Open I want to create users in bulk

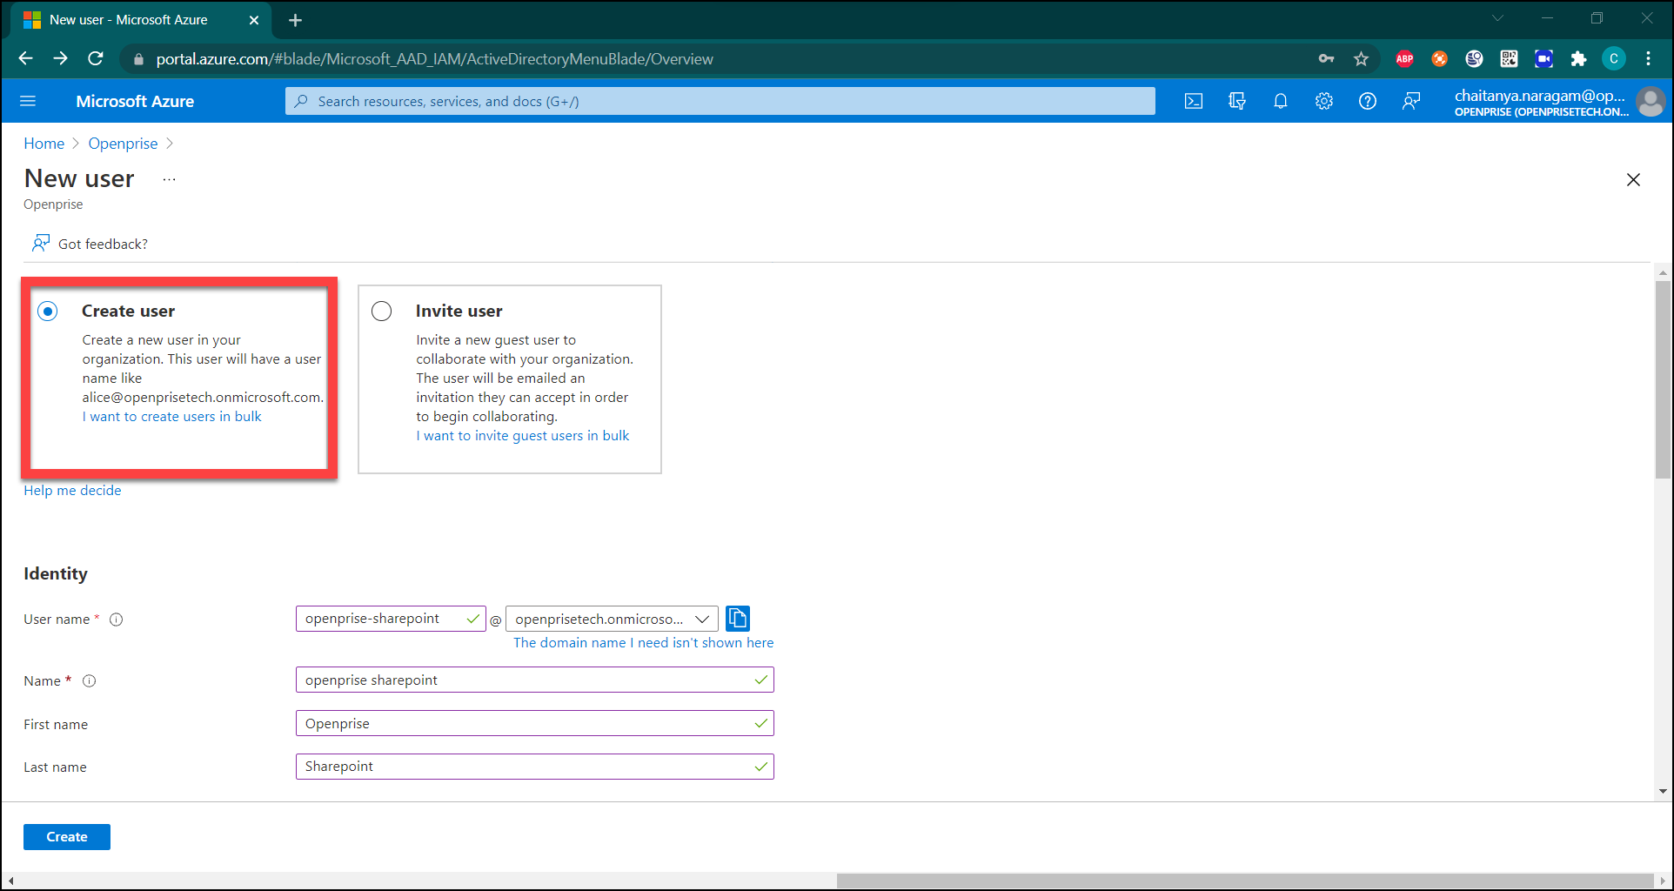coord(171,417)
